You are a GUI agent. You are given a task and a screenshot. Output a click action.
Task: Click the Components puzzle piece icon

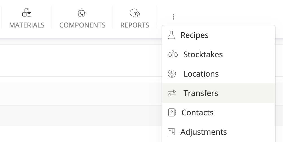[82, 13]
